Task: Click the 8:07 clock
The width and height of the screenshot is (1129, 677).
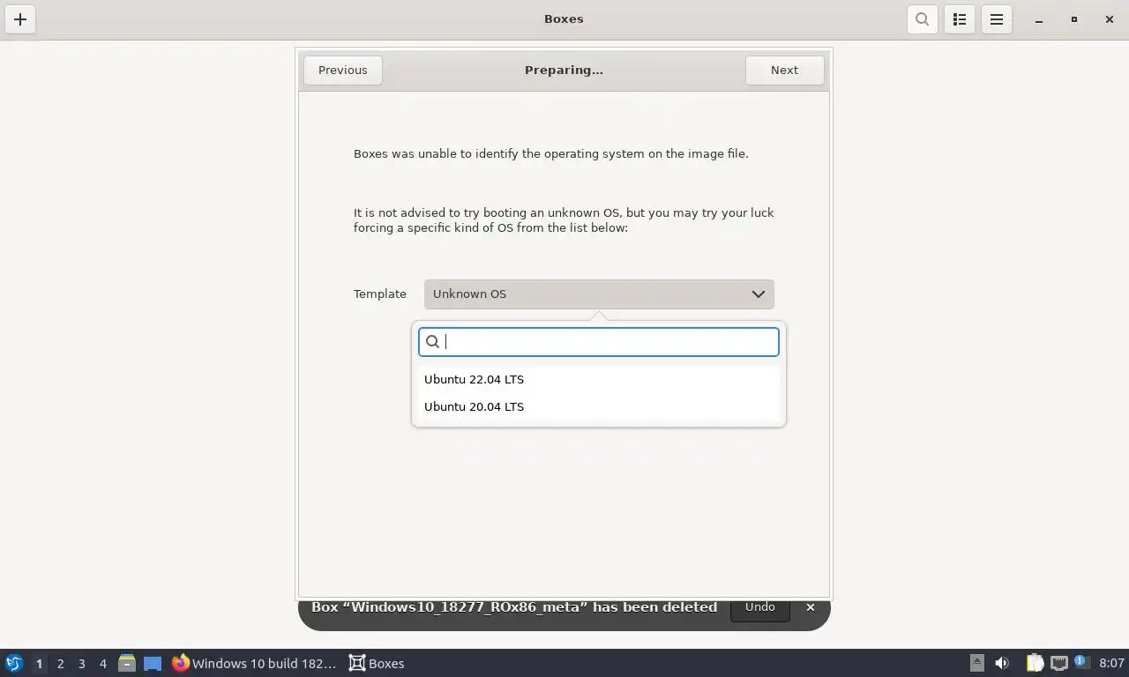Action: (x=1111, y=663)
